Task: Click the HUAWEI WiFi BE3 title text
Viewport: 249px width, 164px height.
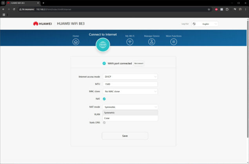Action: (x=71, y=23)
